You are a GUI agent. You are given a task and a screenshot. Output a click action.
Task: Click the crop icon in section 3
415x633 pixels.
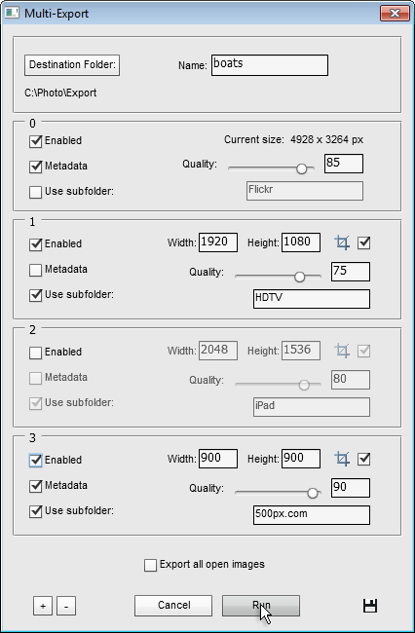[342, 460]
